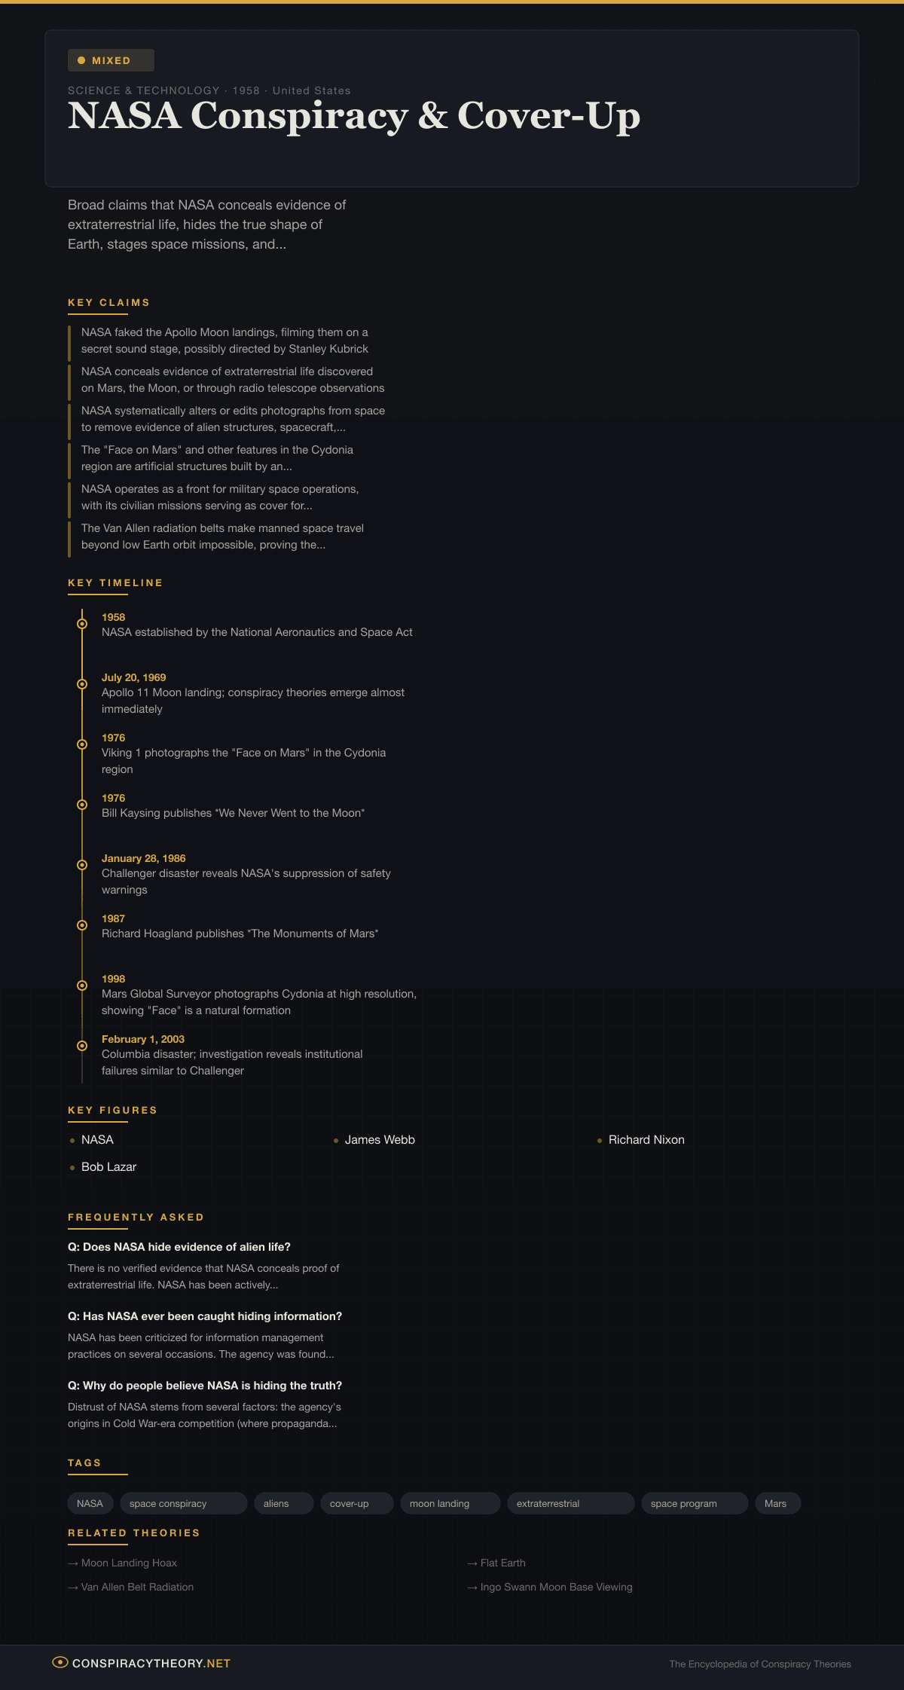Select the 'space conspiracy' tag

[x=183, y=1503]
